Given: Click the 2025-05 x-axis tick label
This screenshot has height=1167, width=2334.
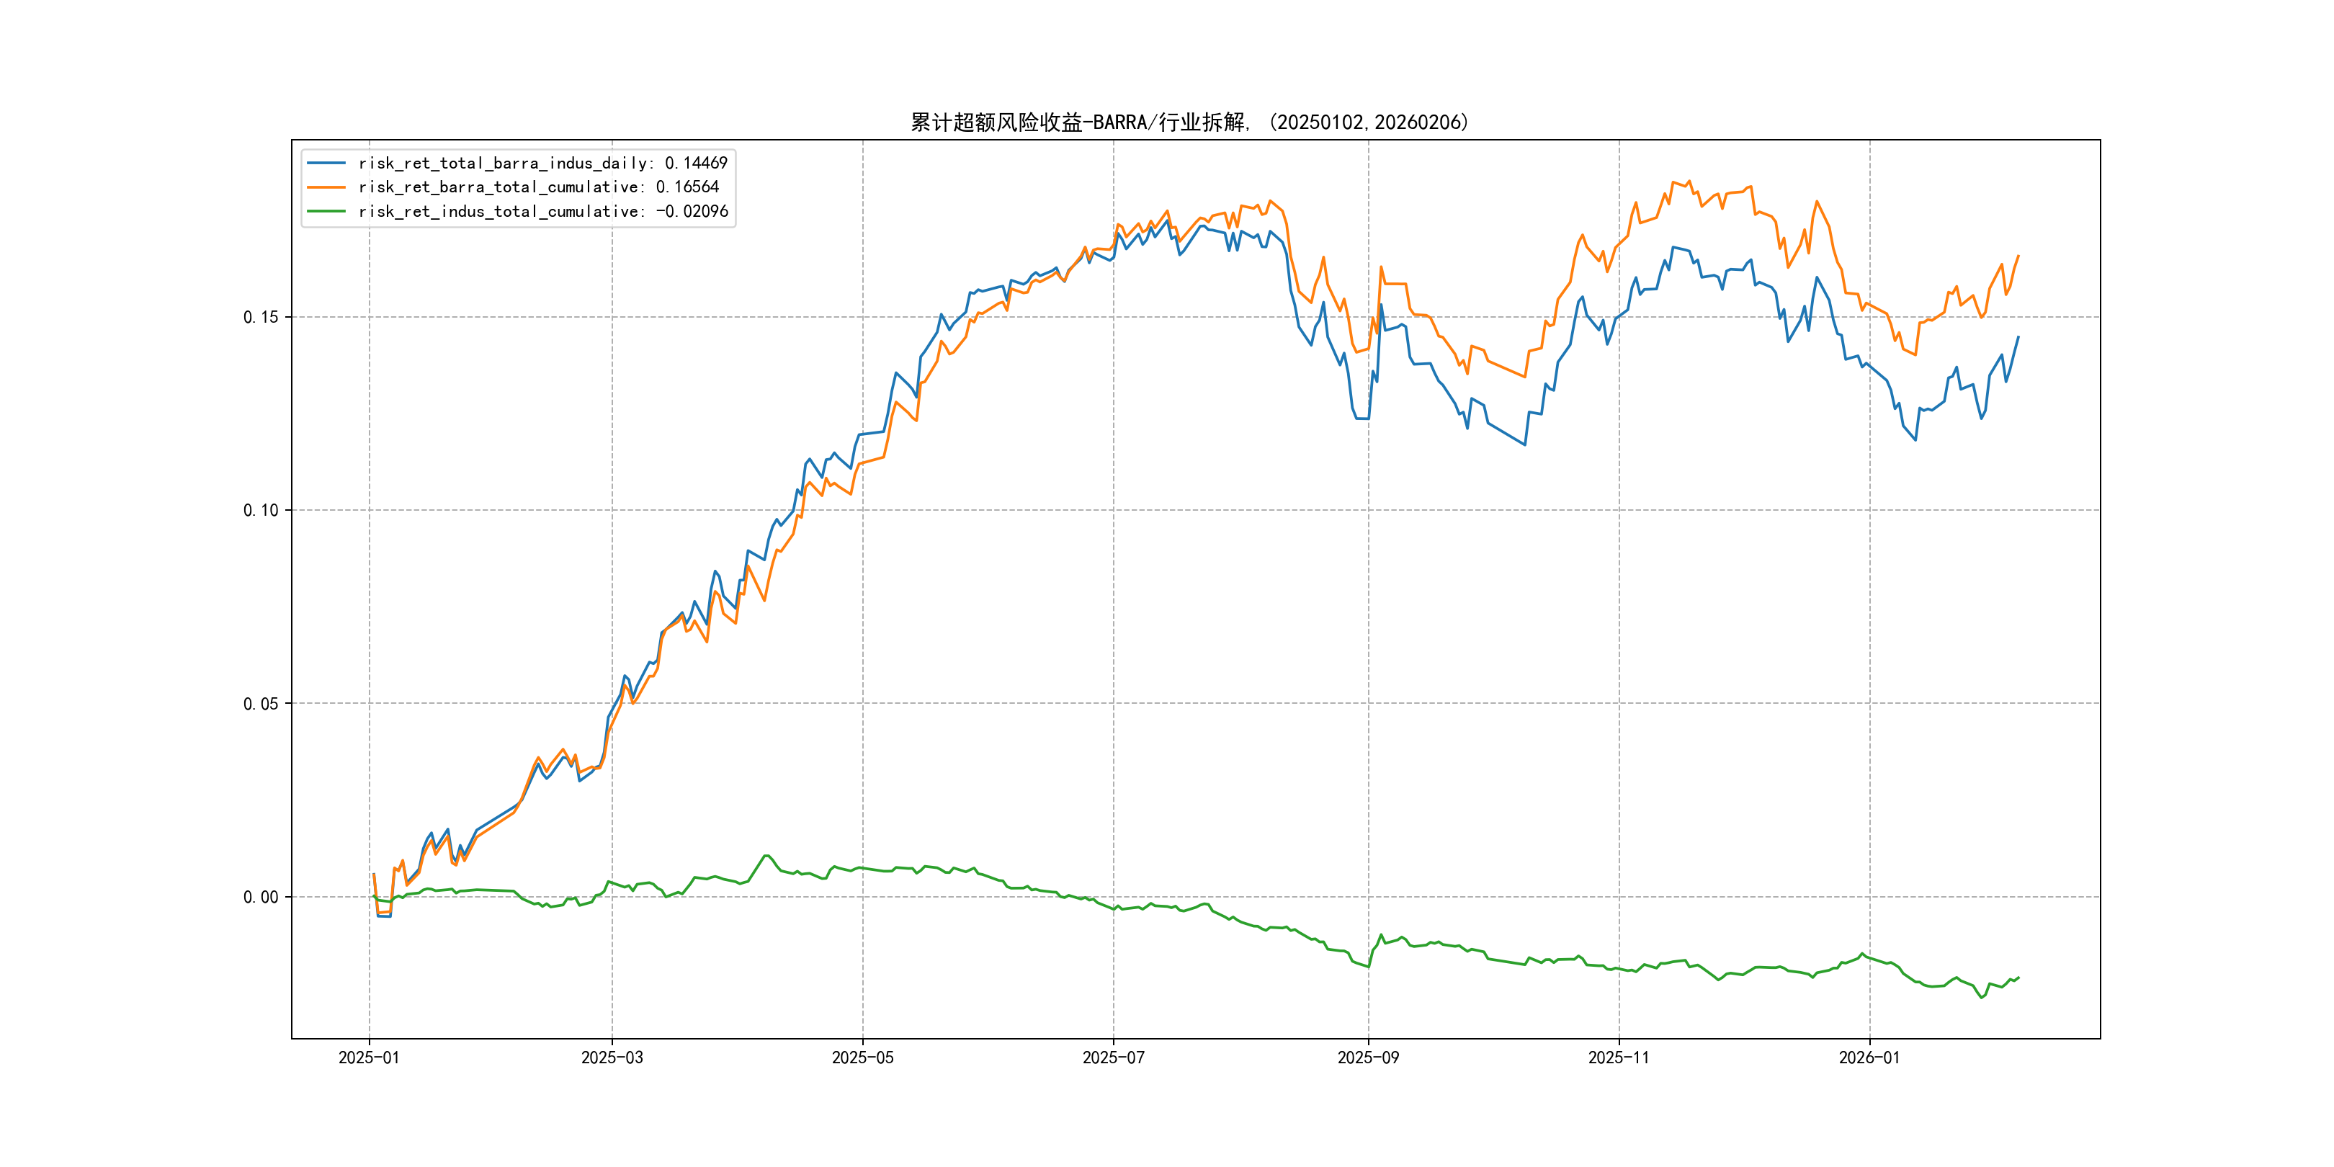Looking at the screenshot, I should tap(862, 1058).
